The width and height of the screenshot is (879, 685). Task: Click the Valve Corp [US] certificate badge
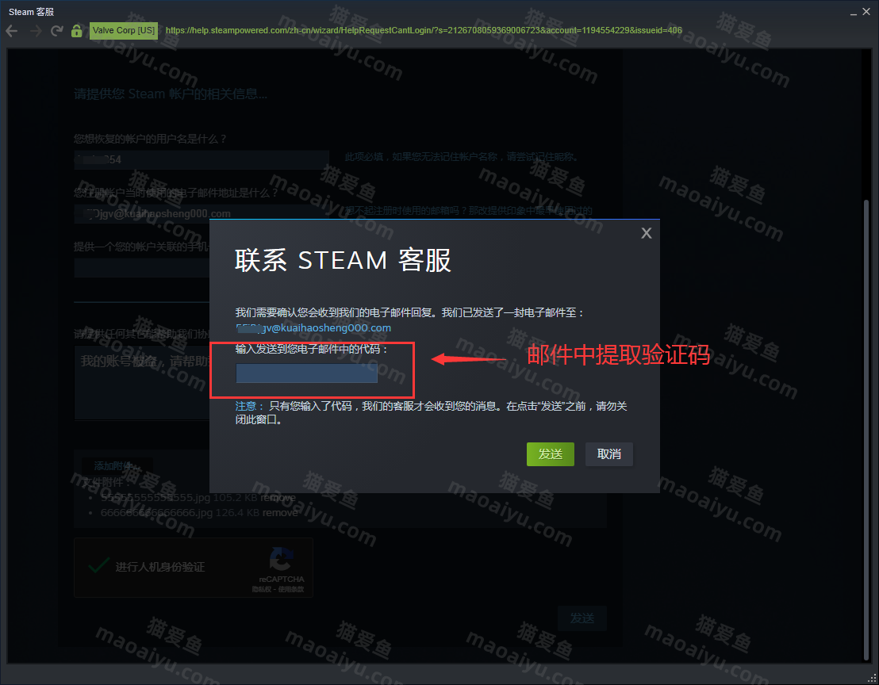[x=123, y=30]
